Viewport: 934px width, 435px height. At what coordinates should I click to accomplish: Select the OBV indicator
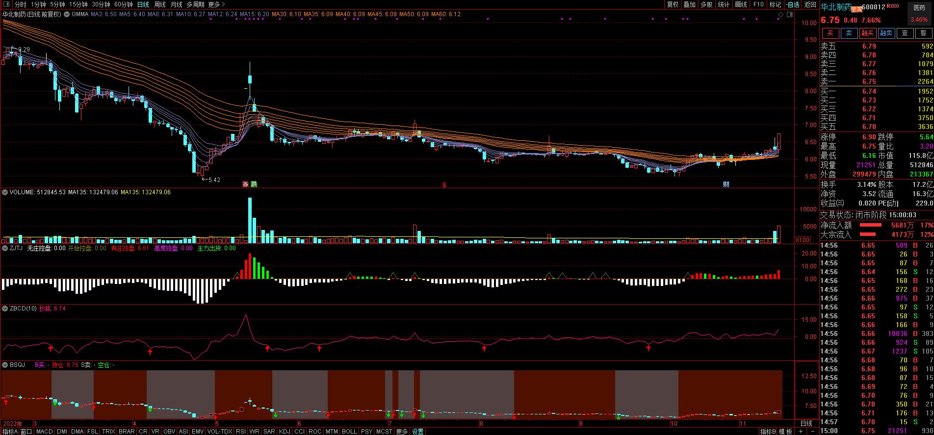click(x=169, y=432)
